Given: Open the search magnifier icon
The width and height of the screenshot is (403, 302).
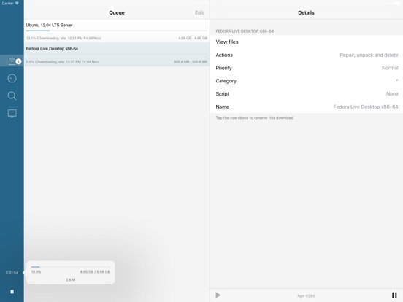Looking at the screenshot, I should 12,96.
